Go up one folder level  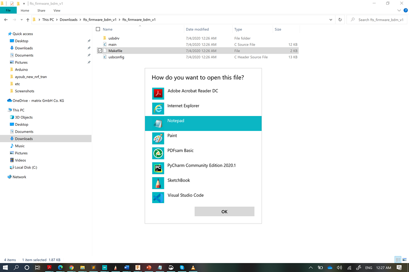[28, 20]
